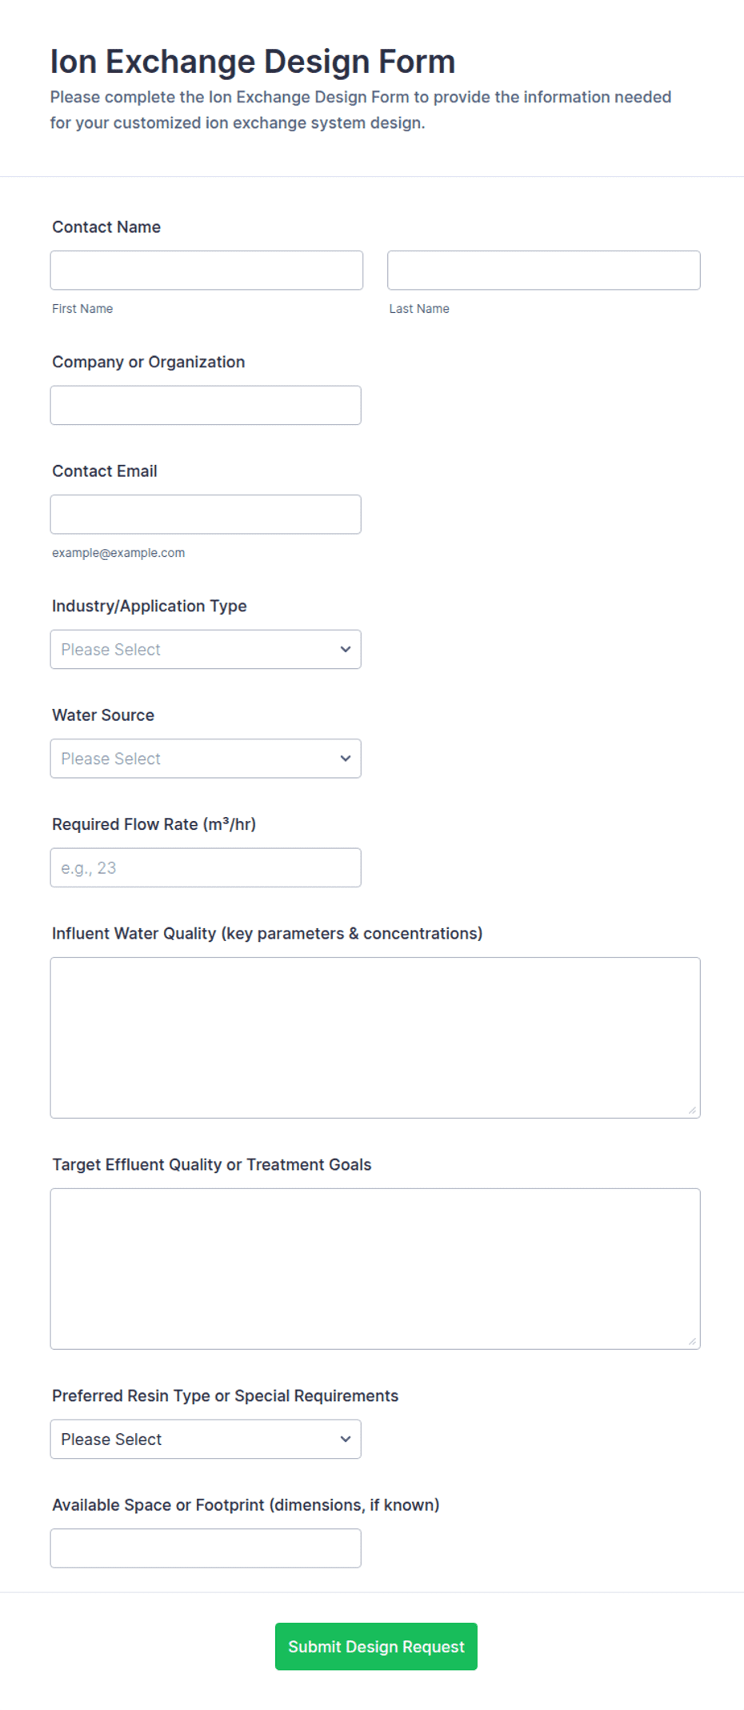This screenshot has height=1710, width=744.
Task: Expand the Water Source dropdown
Action: point(206,759)
